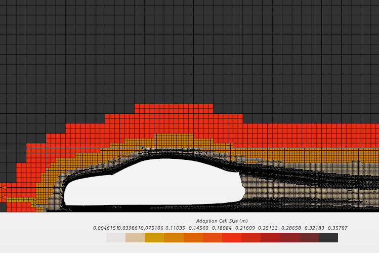
Task: Click the 0.21609 legend label
Action: [x=245, y=228]
